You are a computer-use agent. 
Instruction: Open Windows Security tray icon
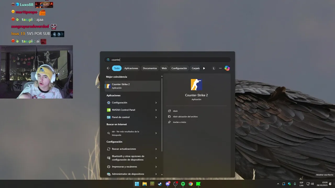289,184
